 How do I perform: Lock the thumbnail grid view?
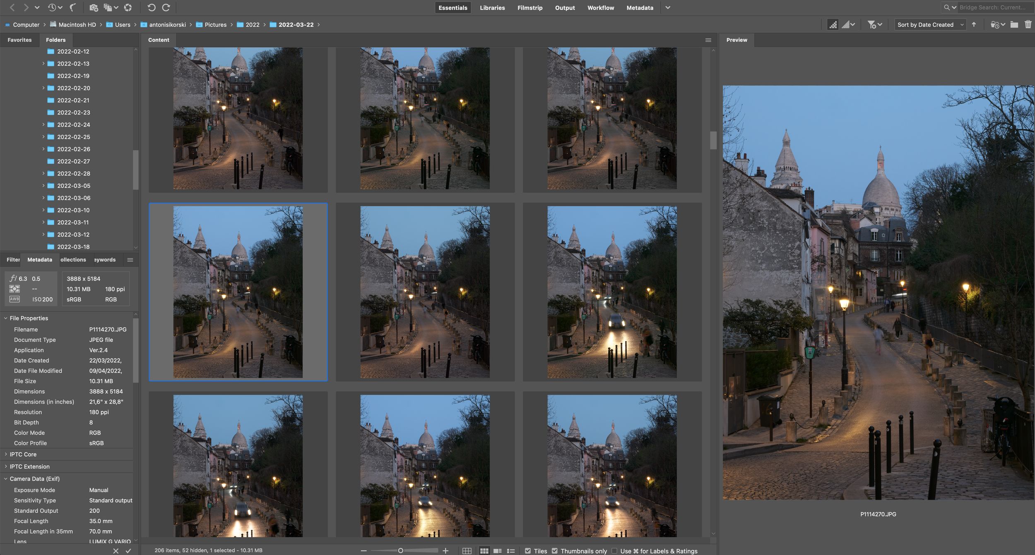coord(467,551)
